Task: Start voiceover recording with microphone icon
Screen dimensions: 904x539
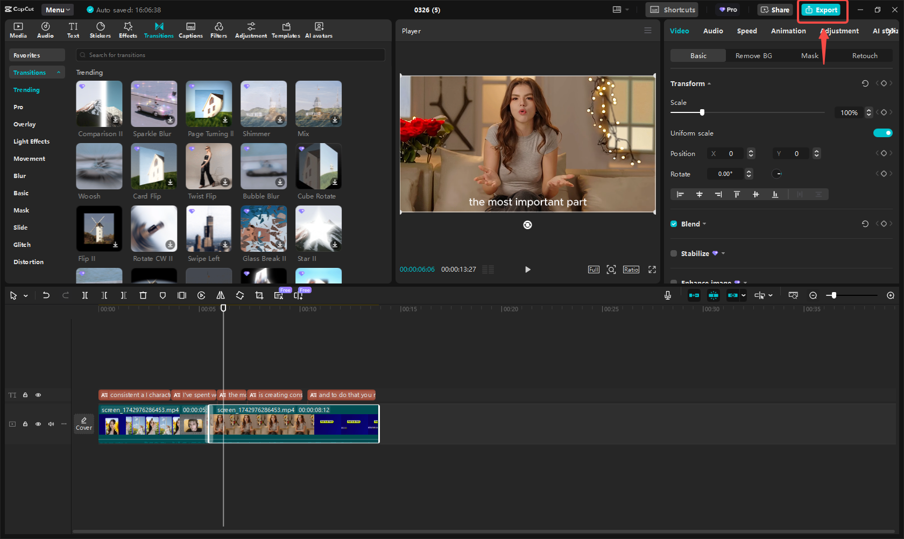Action: [x=668, y=295]
